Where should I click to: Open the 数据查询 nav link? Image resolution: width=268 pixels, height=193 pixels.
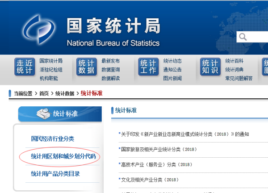pyautogui.click(x=111, y=70)
